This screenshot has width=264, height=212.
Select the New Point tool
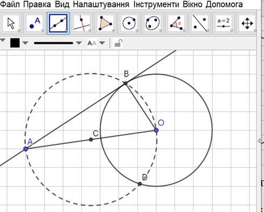[x=34, y=23]
